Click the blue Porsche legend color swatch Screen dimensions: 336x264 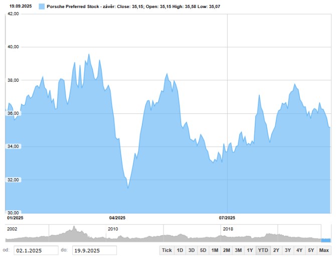pyautogui.click(x=42, y=7)
